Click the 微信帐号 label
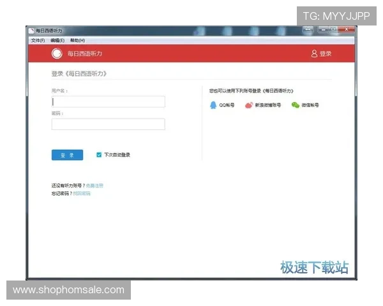Image resolution: width=383 pixels, height=306 pixels. (x=310, y=105)
